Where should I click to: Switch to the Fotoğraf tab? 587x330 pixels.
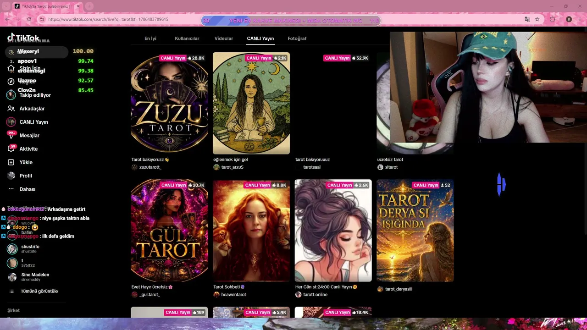click(297, 38)
